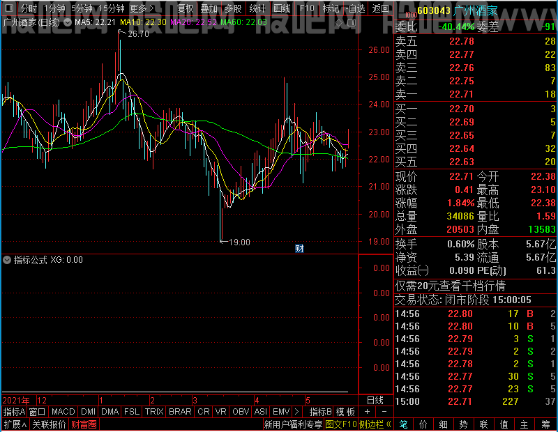Image resolution: width=558 pixels, height=432 pixels.
Task: Click stock name 广州酒家 in quote panel
Action: (476, 10)
